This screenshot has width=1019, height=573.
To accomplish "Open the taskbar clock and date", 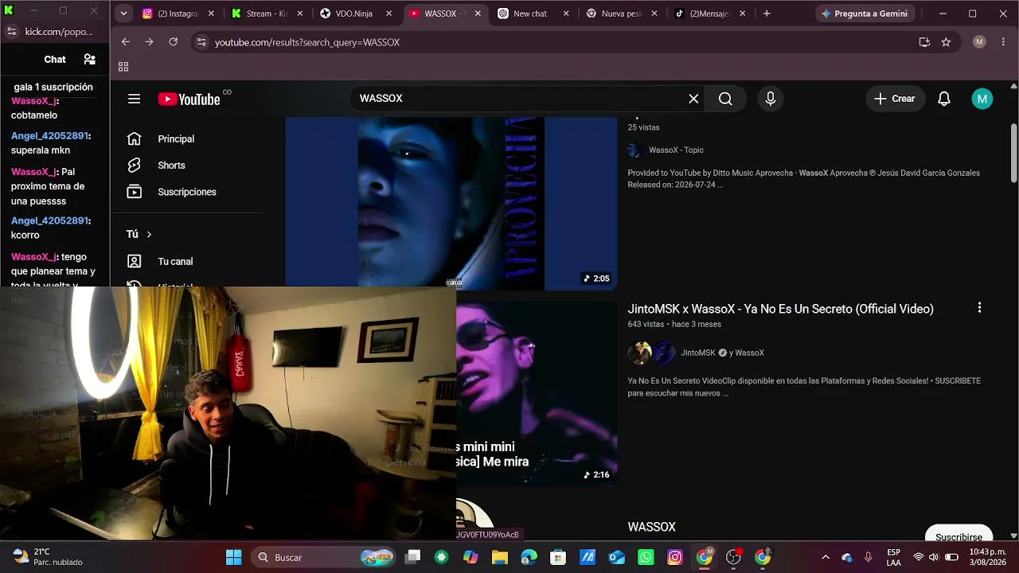I will tap(986, 557).
